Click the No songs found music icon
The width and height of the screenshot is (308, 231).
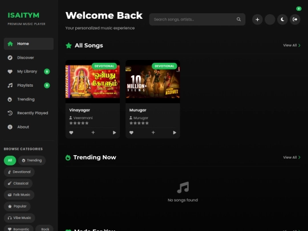click(183, 188)
